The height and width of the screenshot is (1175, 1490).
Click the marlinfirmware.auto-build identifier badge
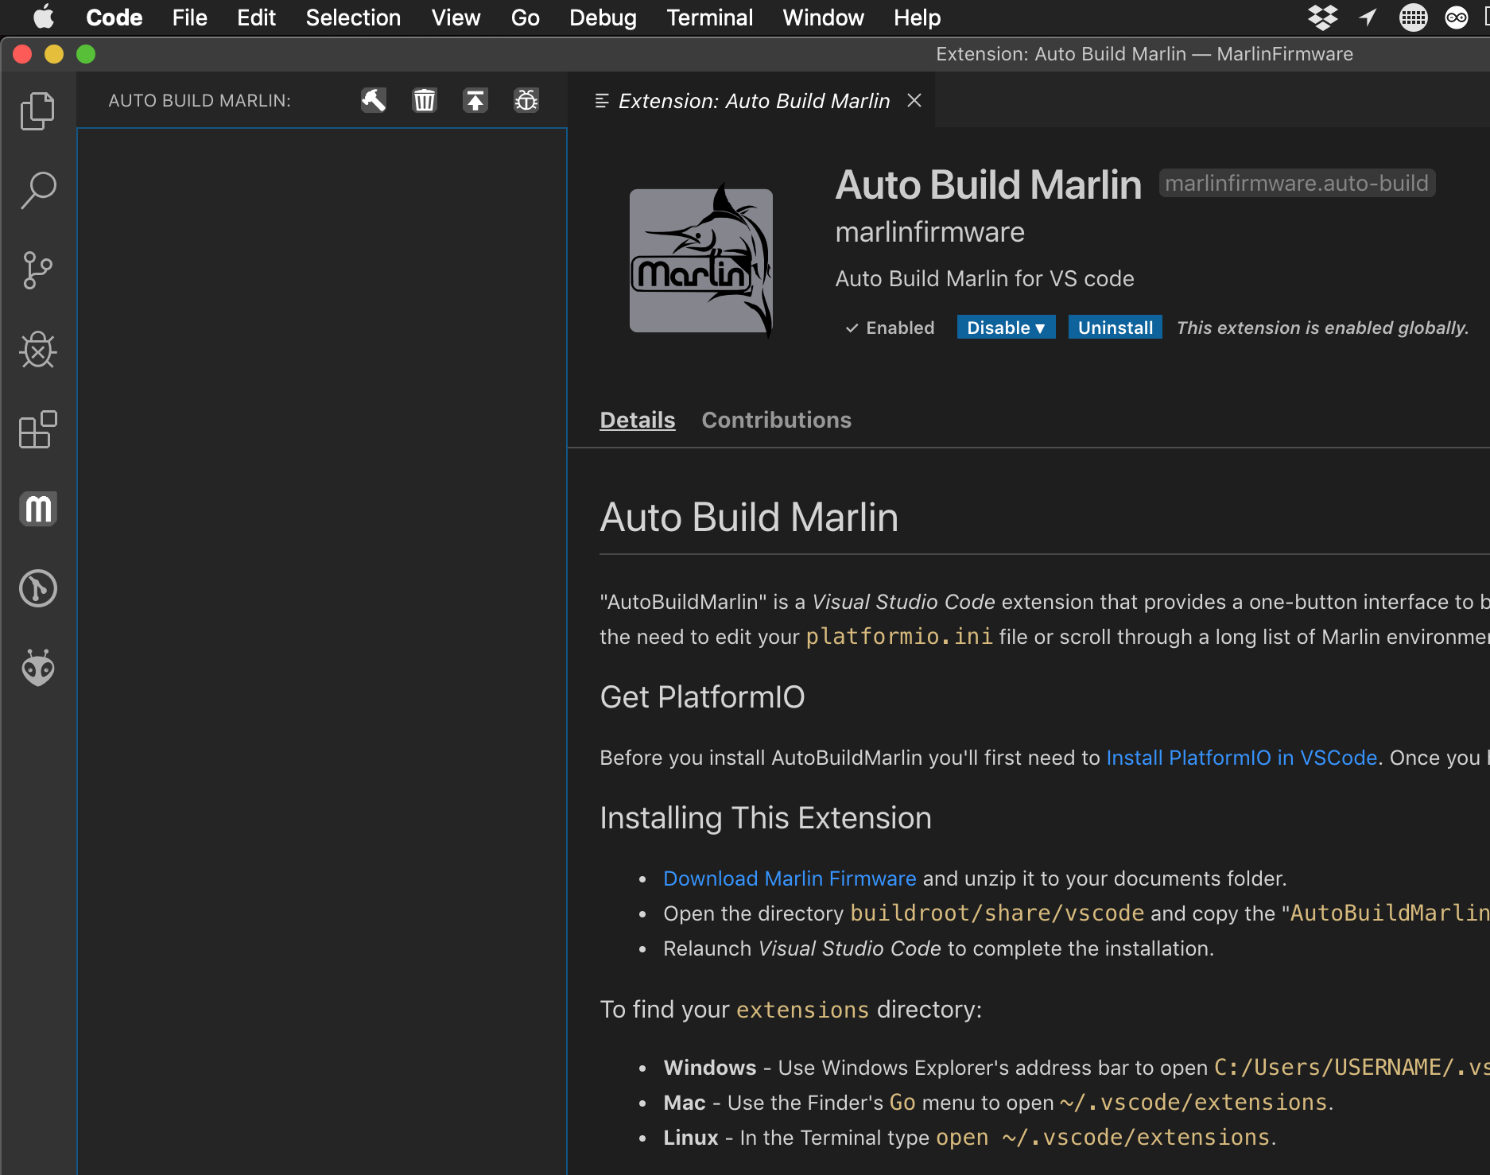pyautogui.click(x=1297, y=183)
